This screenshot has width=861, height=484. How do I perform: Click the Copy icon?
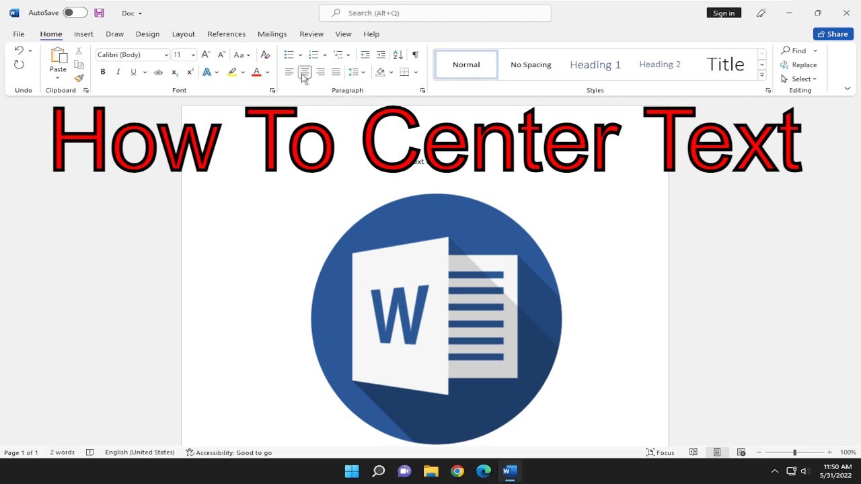[x=79, y=65]
